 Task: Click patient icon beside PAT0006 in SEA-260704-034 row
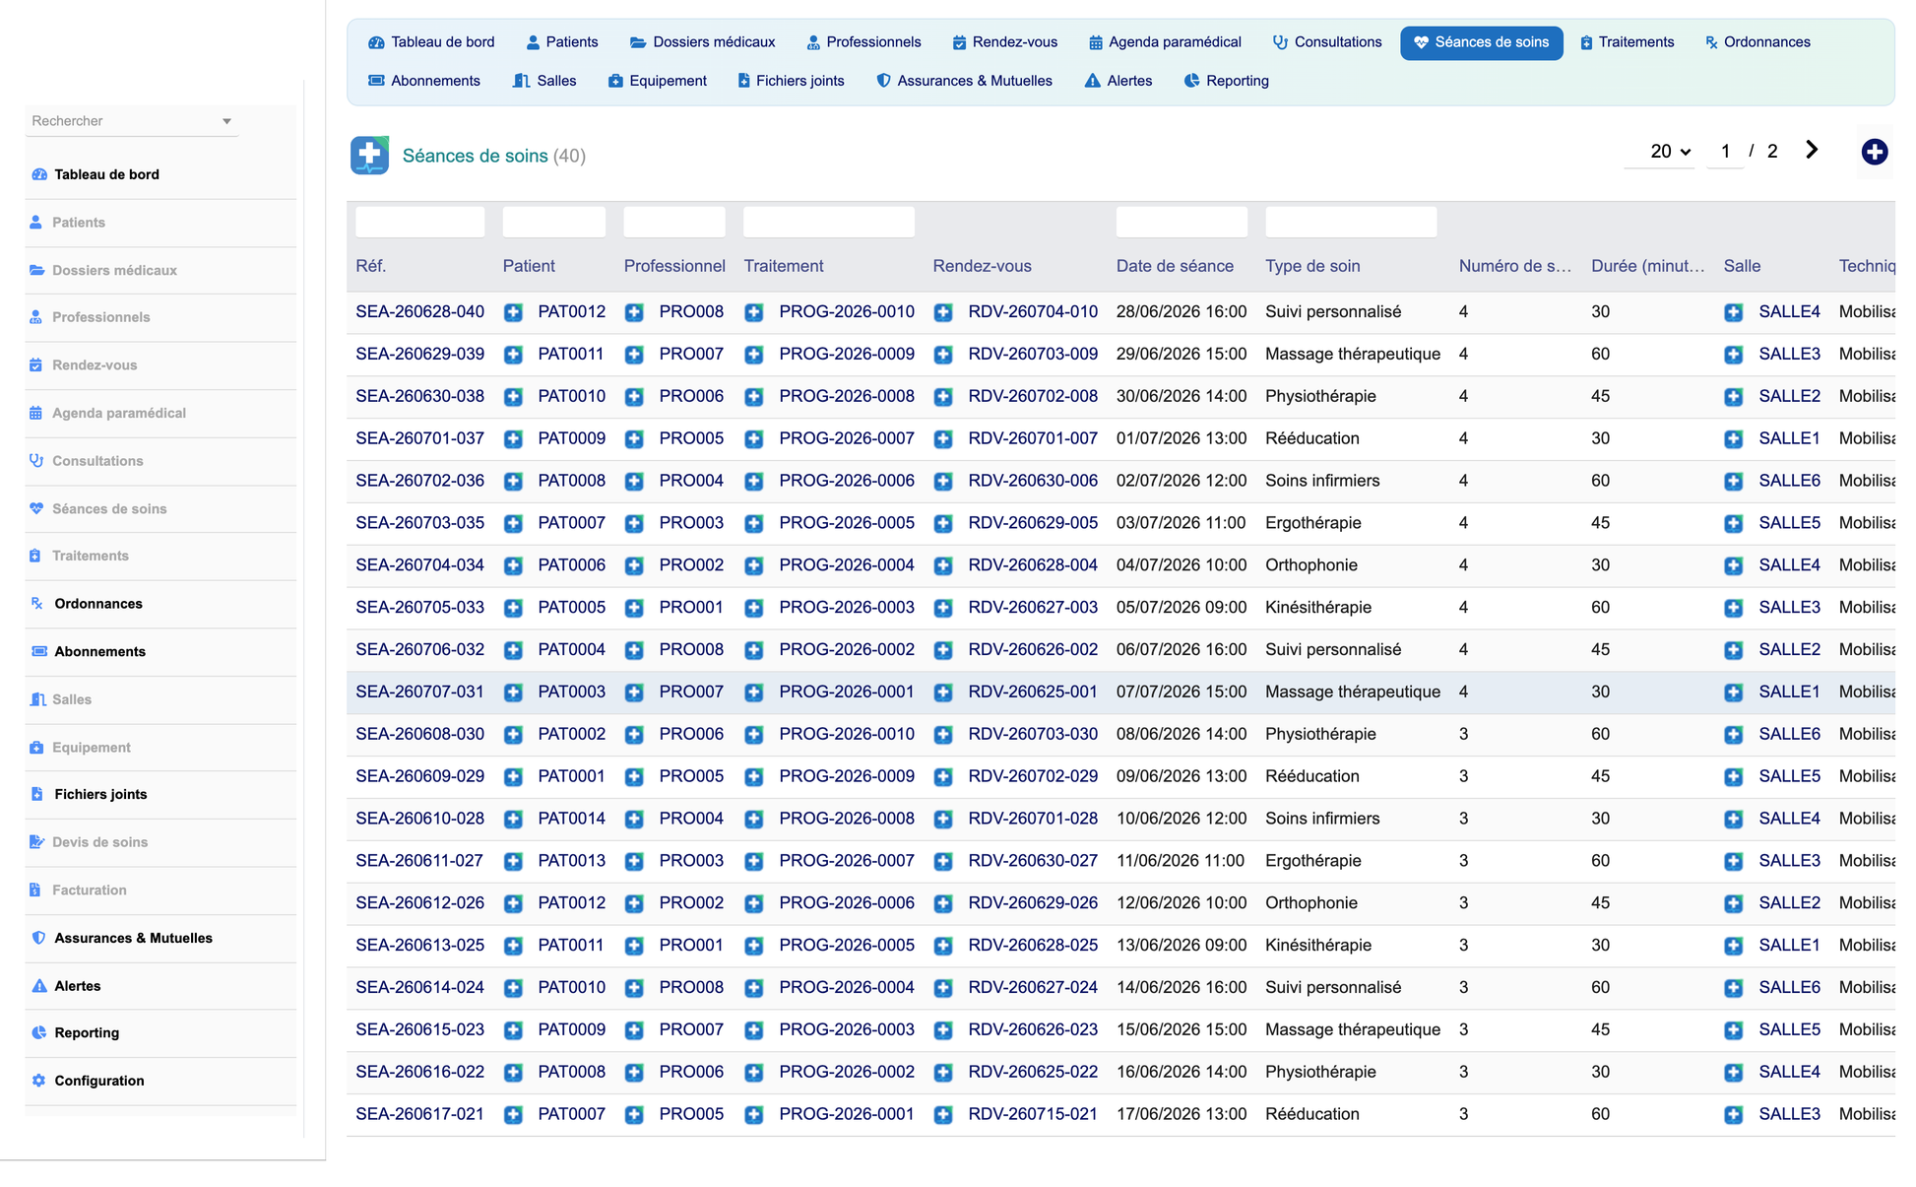(513, 566)
